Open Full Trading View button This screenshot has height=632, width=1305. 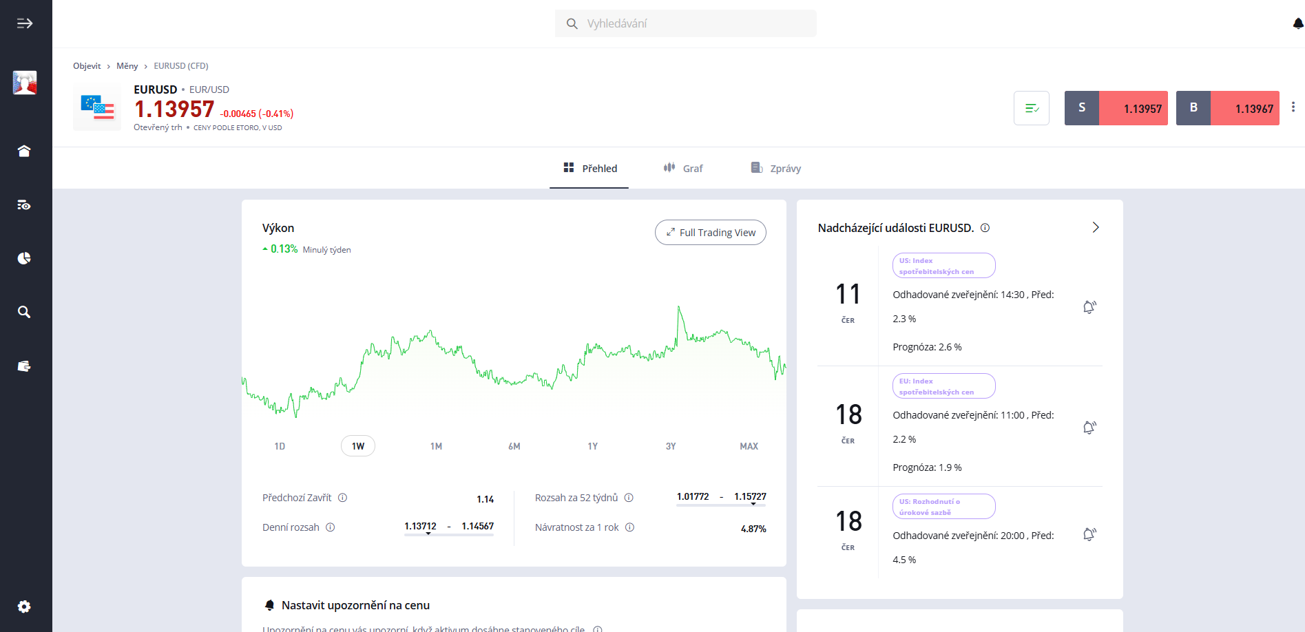(711, 233)
